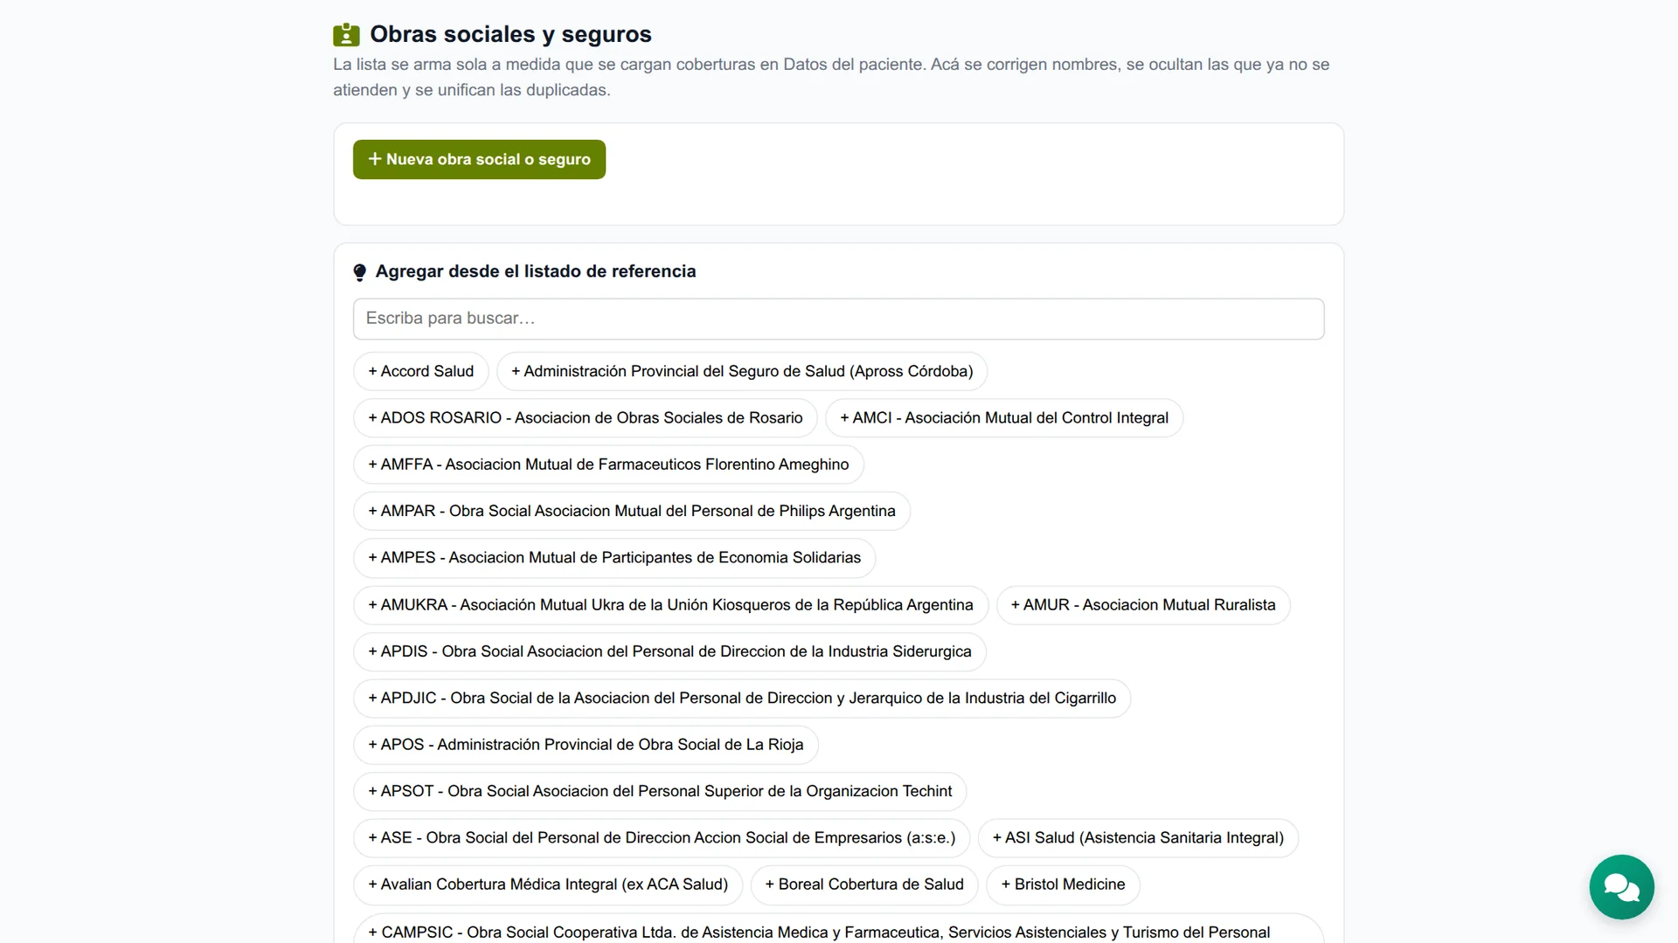1678x943 pixels.
Task: Click the Obras sociales header badge icon
Action: tap(346, 35)
